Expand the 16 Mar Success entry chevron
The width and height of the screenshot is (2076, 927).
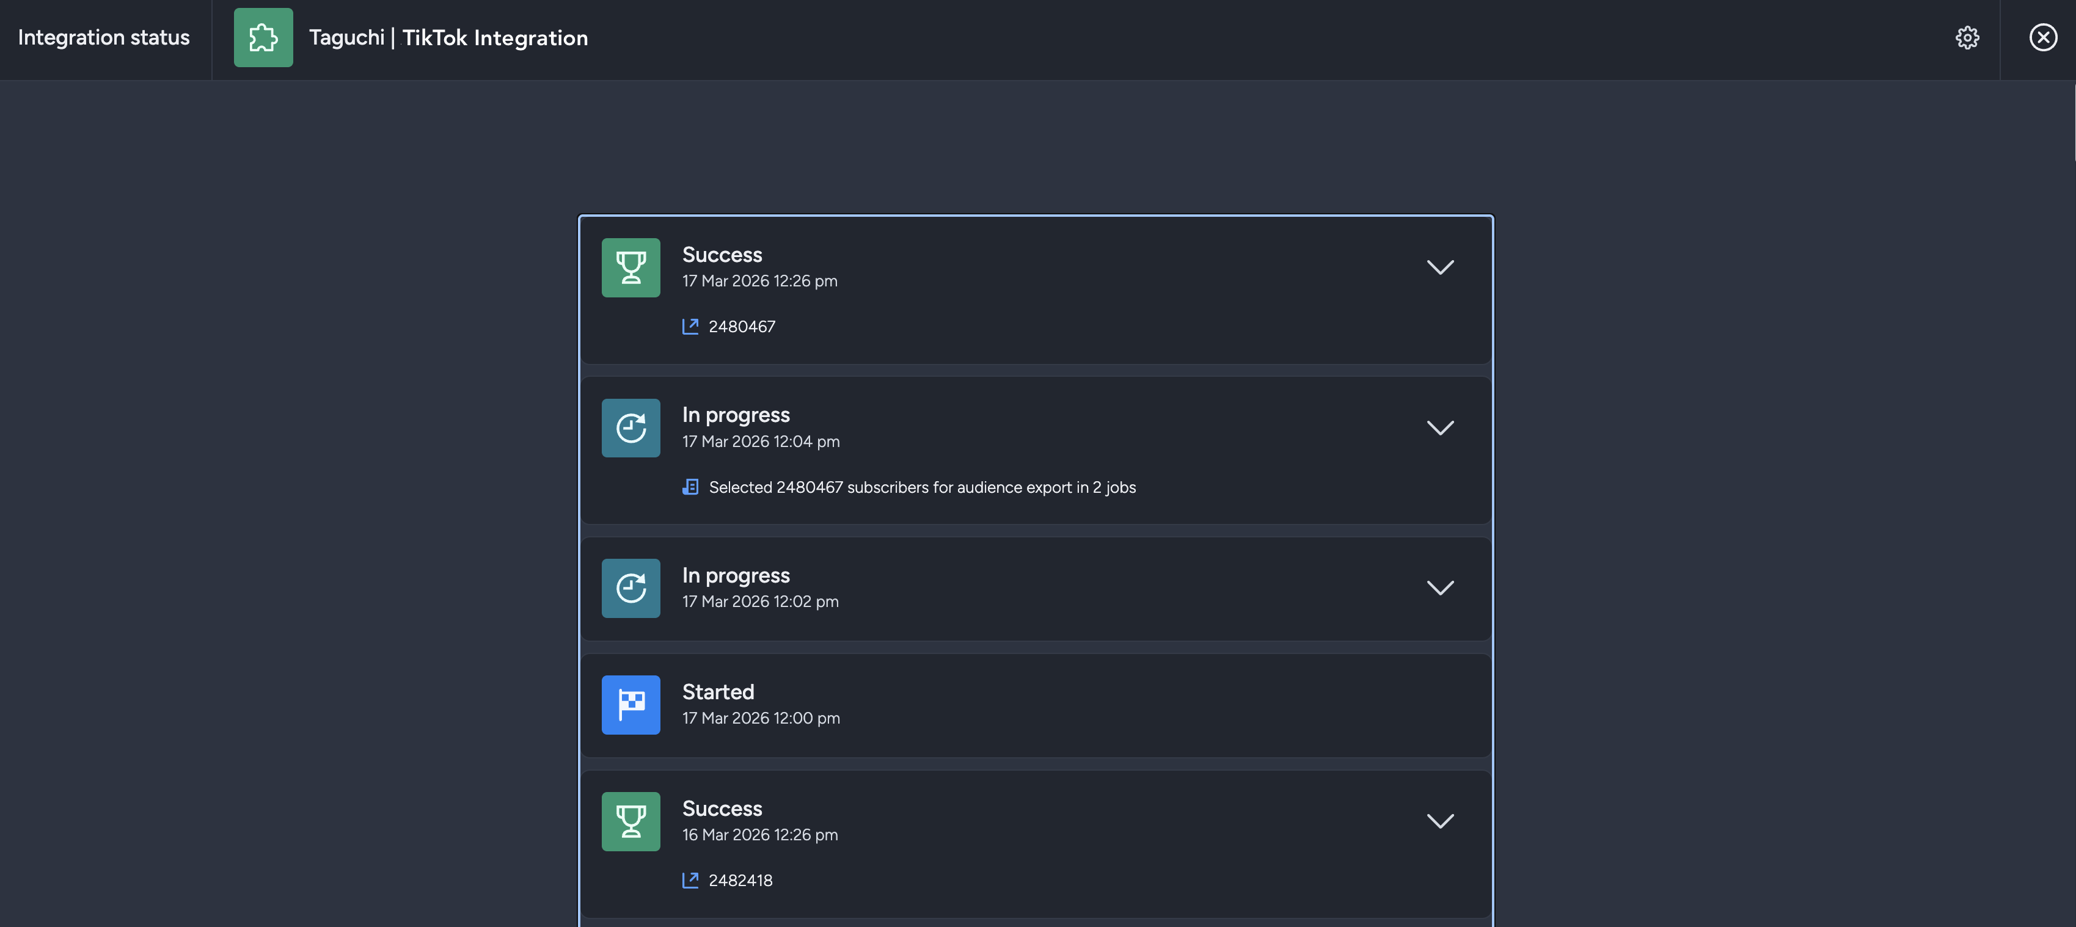[1441, 821]
